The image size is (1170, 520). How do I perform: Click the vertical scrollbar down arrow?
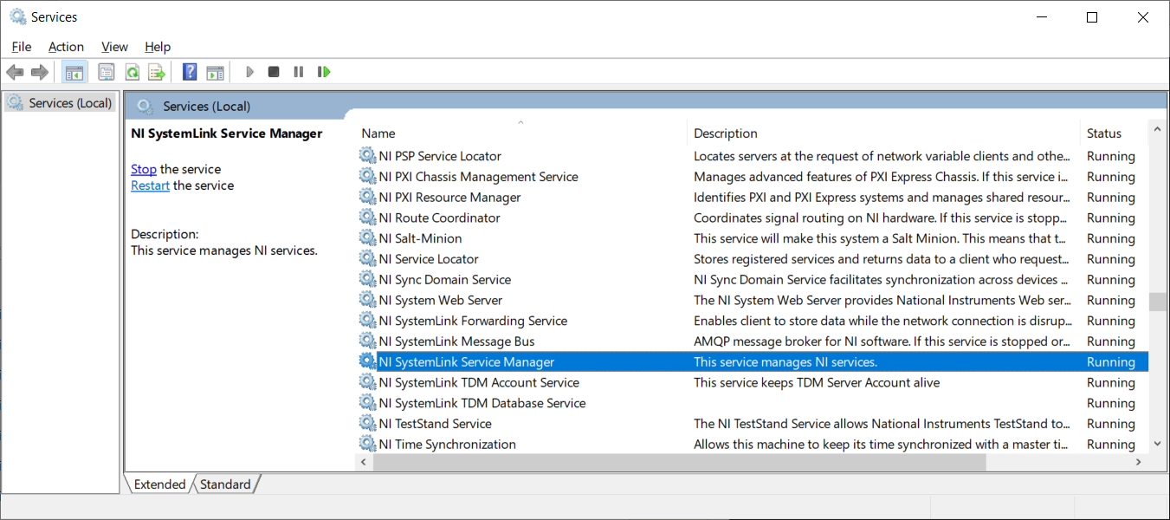point(1157,443)
